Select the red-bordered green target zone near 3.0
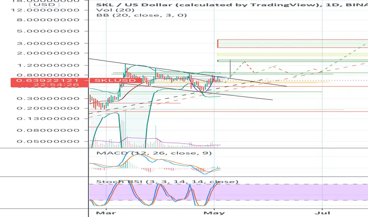Viewport: 368px width, 217px height. (293, 44)
